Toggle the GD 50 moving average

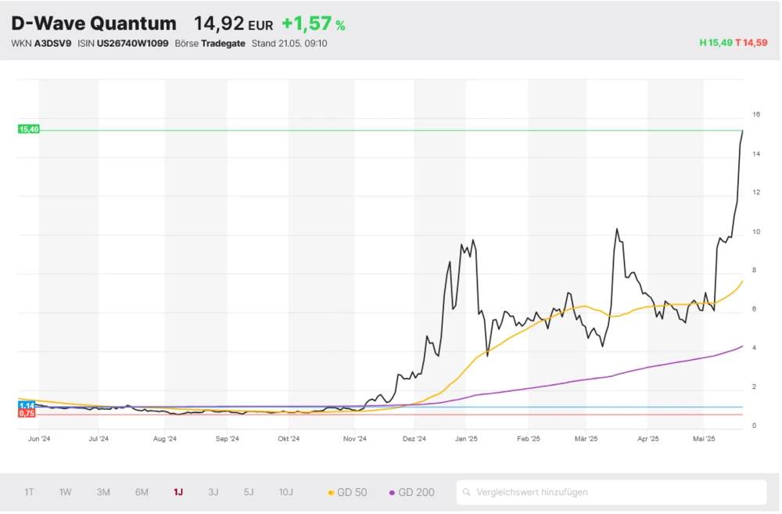[348, 493]
